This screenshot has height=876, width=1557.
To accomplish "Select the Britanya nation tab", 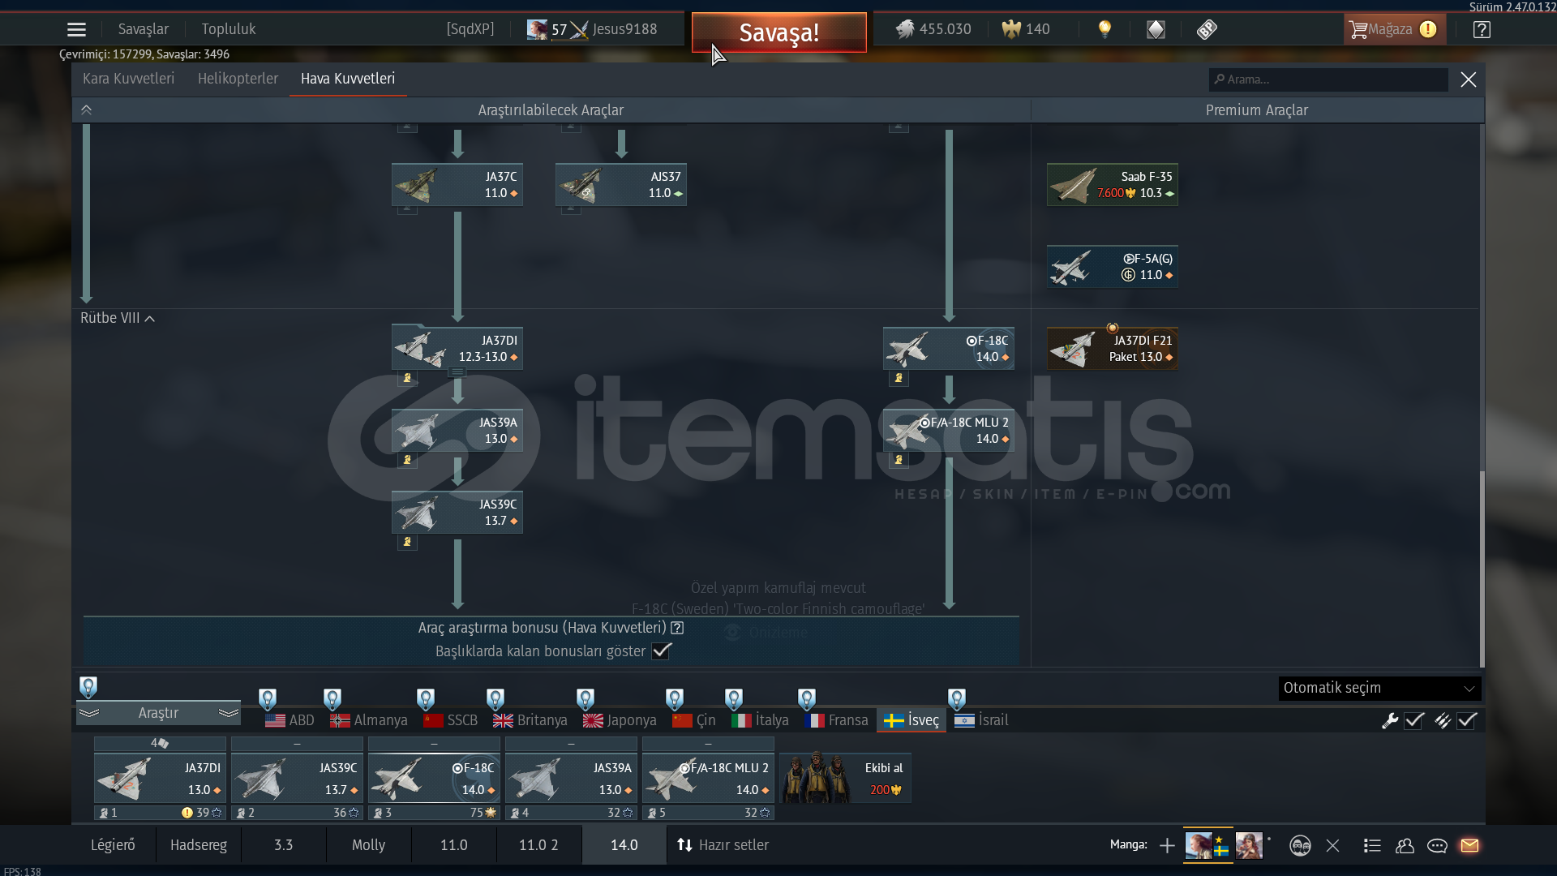I will pos(530,720).
